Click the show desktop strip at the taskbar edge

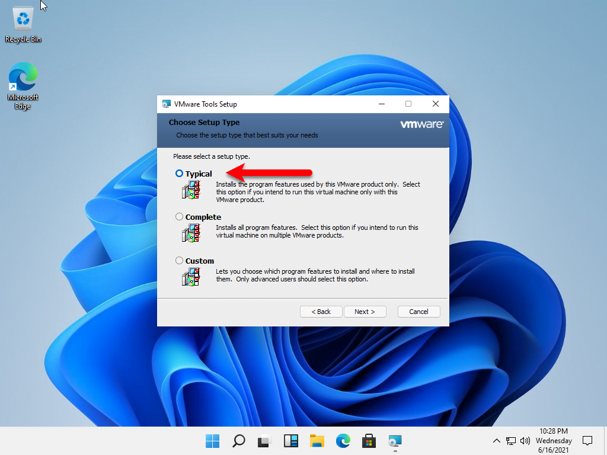[x=605, y=441]
